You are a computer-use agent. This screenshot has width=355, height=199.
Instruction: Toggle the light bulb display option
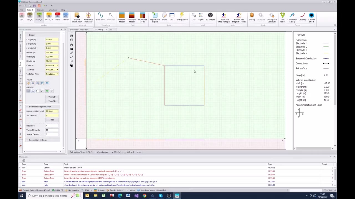pos(52,91)
